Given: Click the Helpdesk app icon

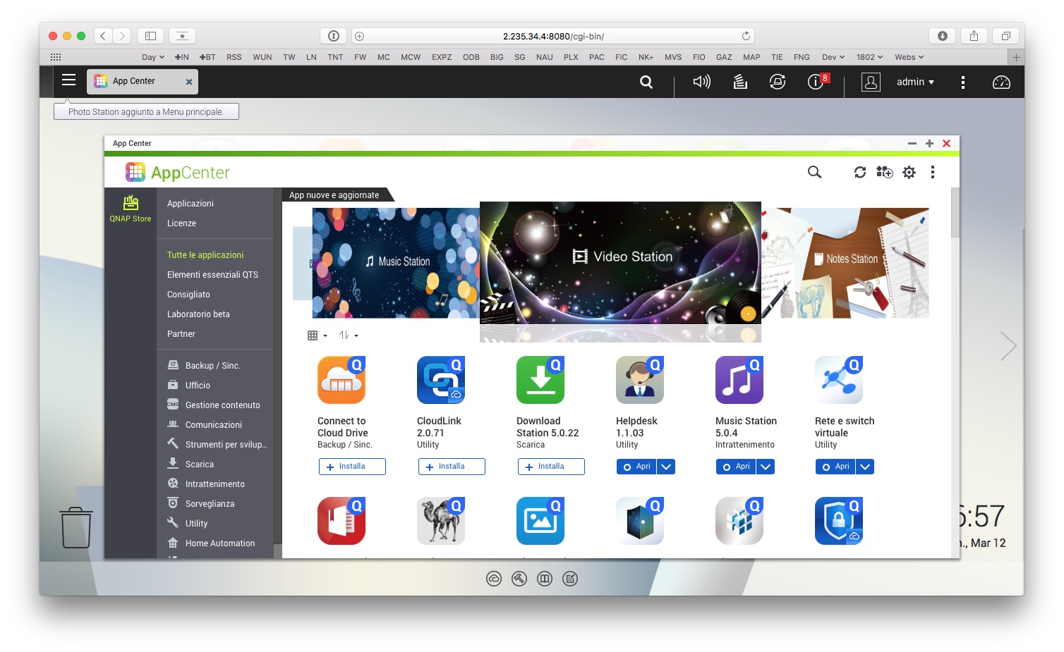Looking at the screenshot, I should (x=640, y=380).
